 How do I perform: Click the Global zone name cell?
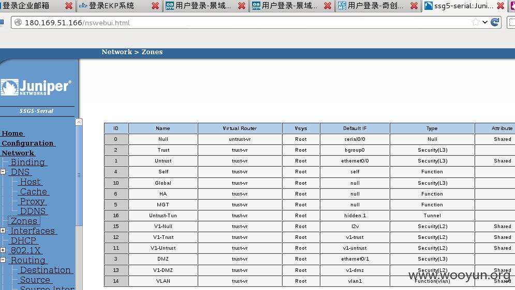click(163, 183)
